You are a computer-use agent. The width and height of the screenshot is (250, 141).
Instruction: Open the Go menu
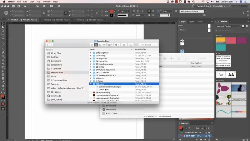pyautogui.click(x=38, y=2)
